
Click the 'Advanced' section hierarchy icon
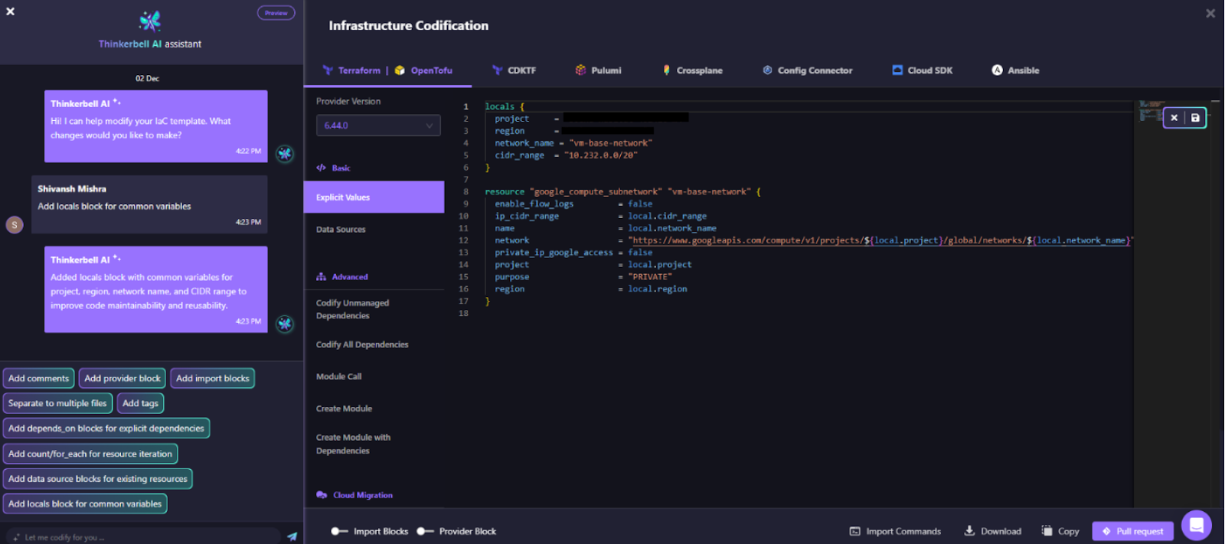(322, 277)
